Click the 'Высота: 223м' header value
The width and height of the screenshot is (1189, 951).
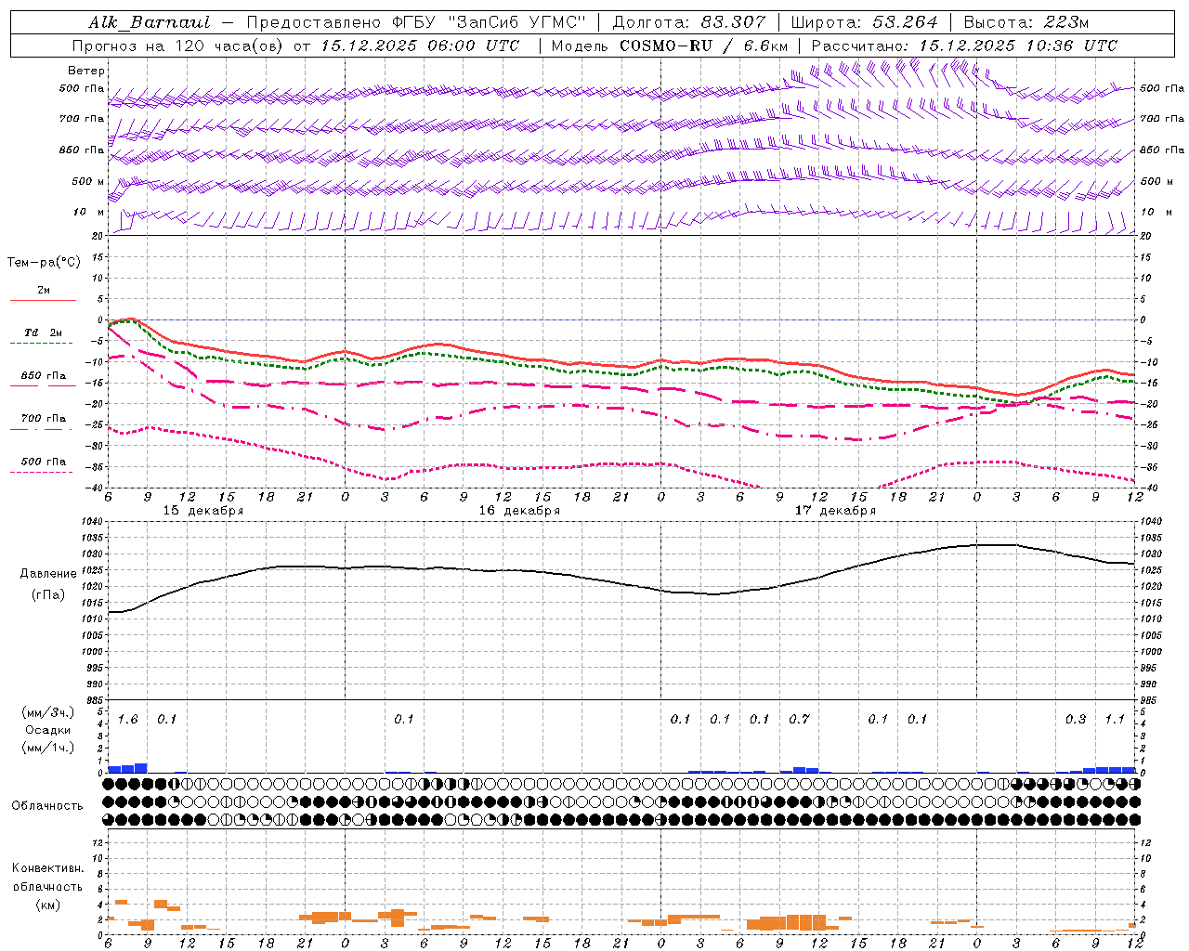click(x=1026, y=22)
